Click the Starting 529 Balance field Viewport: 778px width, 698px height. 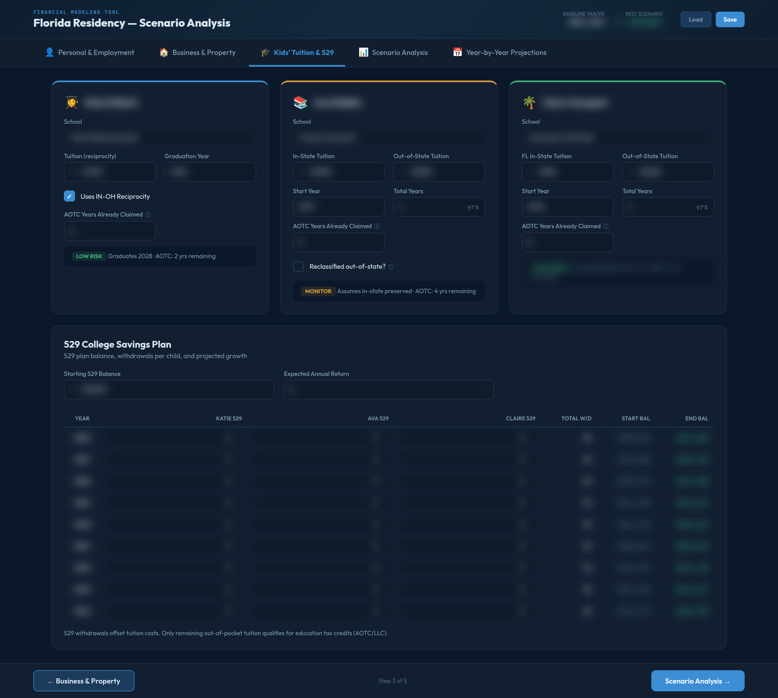click(168, 390)
